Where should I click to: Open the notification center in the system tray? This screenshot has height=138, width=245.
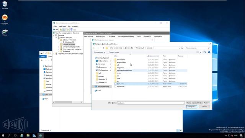point(241,135)
